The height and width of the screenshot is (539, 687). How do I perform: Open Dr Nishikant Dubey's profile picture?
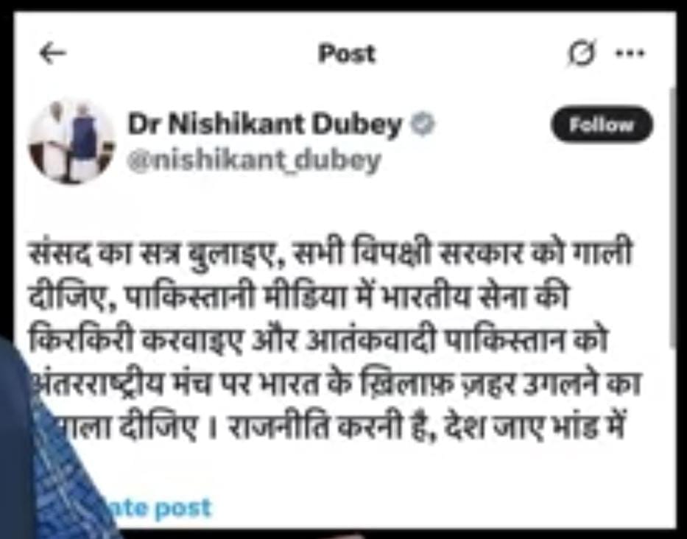point(71,141)
